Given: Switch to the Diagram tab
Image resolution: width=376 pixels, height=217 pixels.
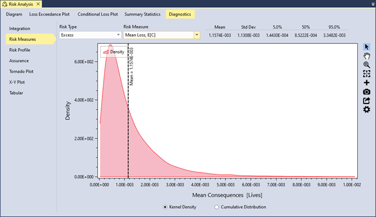Looking at the screenshot, I should point(14,14).
